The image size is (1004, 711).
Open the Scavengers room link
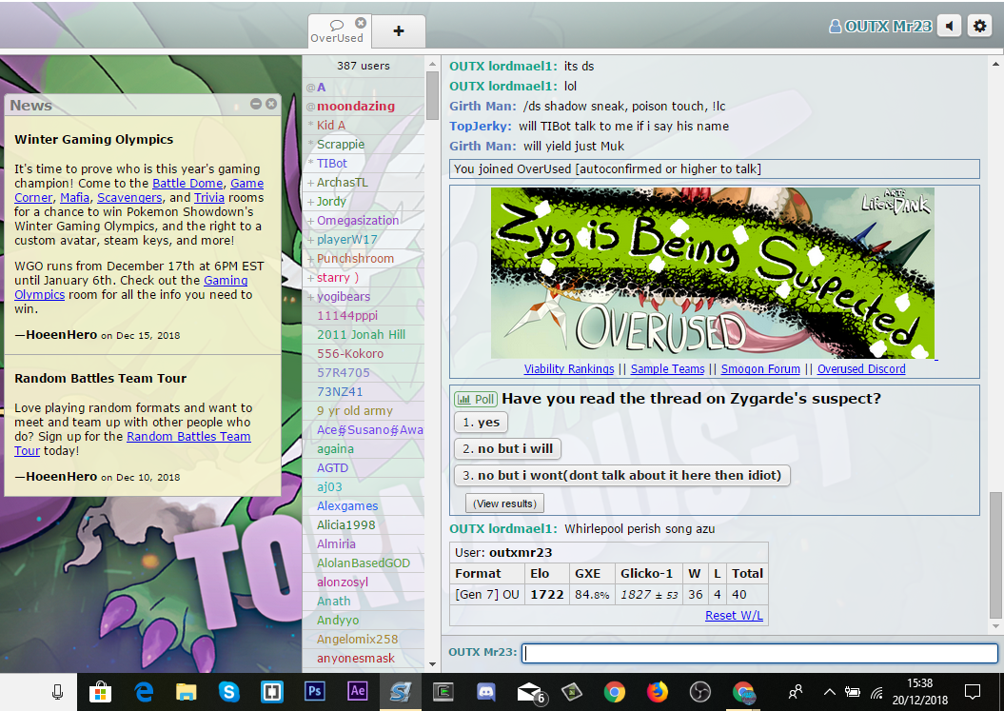[129, 197]
